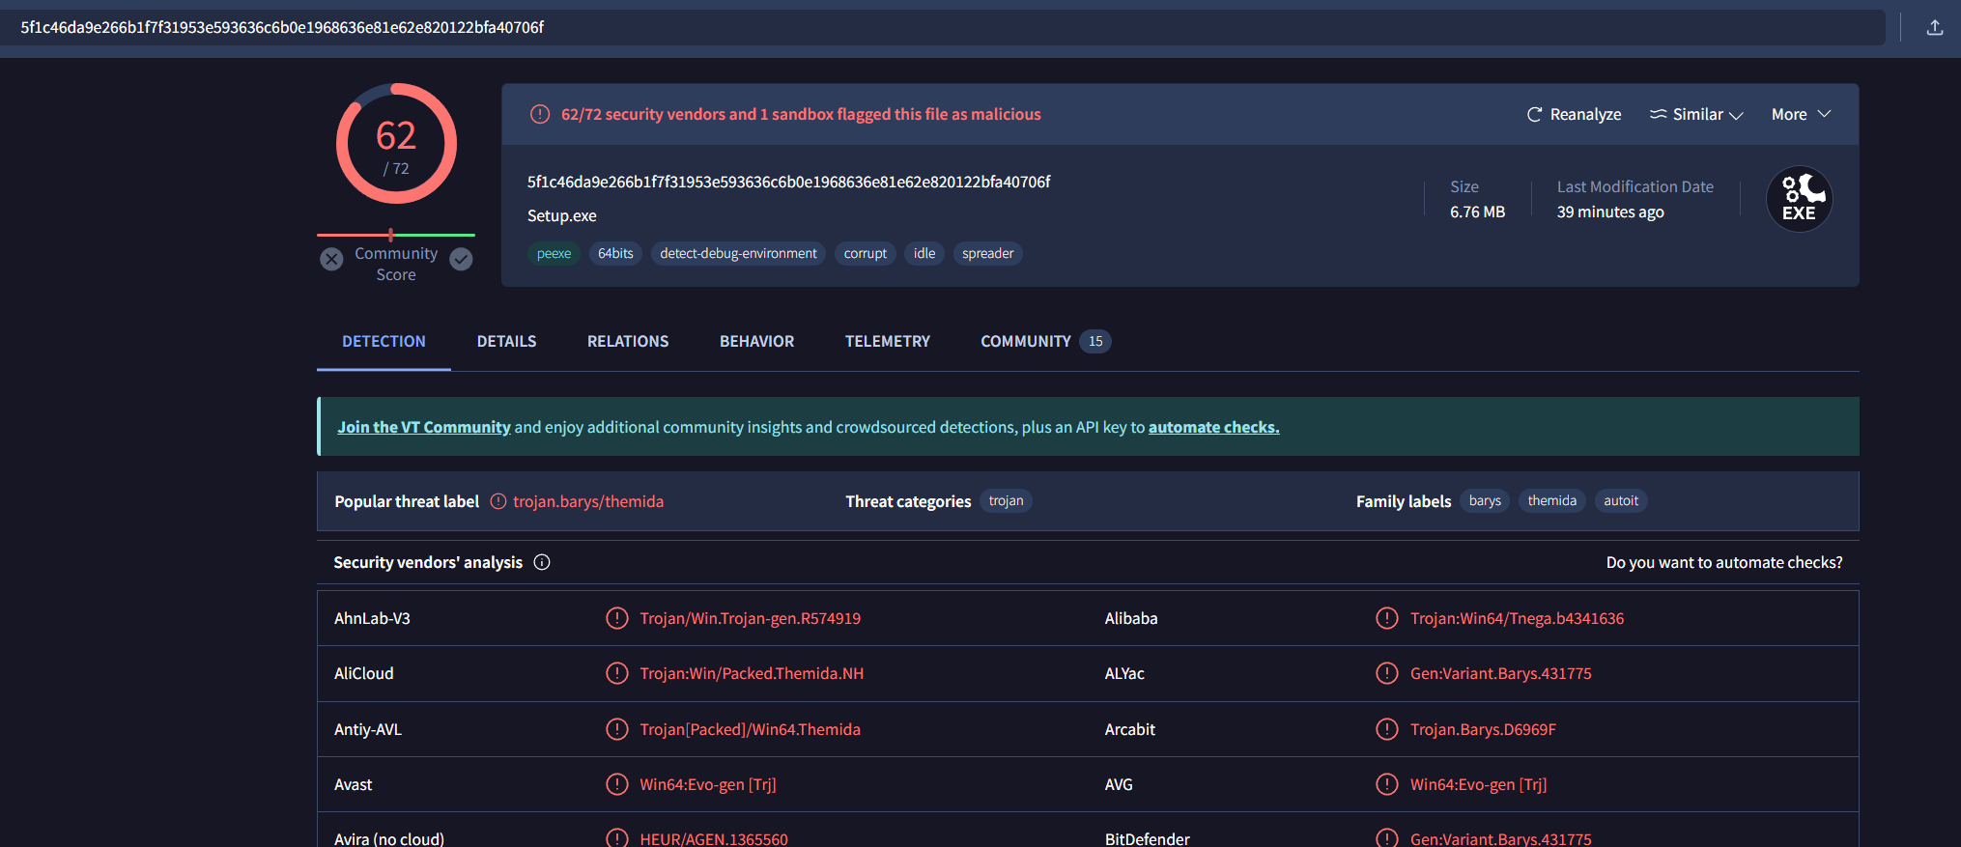Click the hash search input field
The height and width of the screenshot is (847, 1961).
947,27
